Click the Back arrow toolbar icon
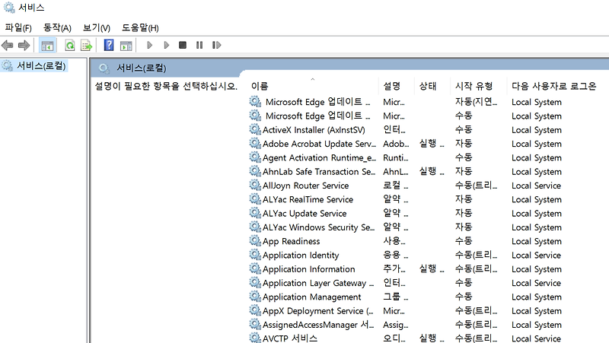Screen dimensions: 609x343 pyautogui.click(x=8, y=46)
